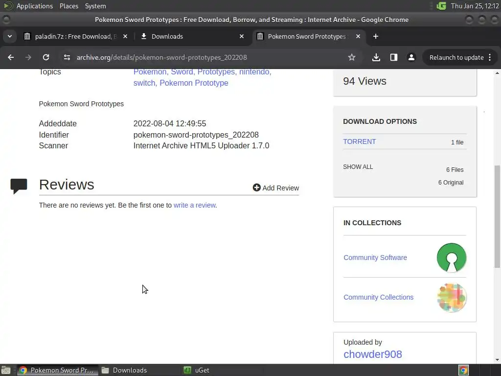Click scrollbar up arrow

[497, 73]
